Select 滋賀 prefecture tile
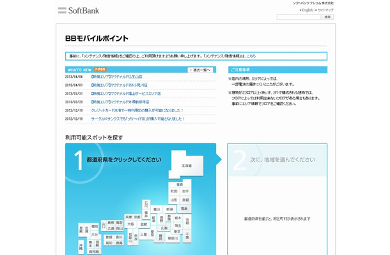This screenshot has height=255, width=390. tap(144, 224)
